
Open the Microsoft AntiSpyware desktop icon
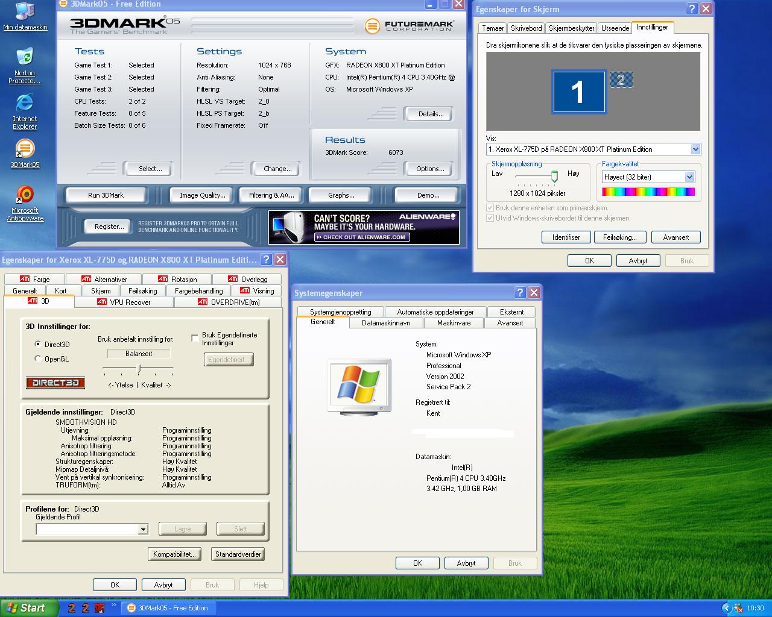tap(25, 203)
